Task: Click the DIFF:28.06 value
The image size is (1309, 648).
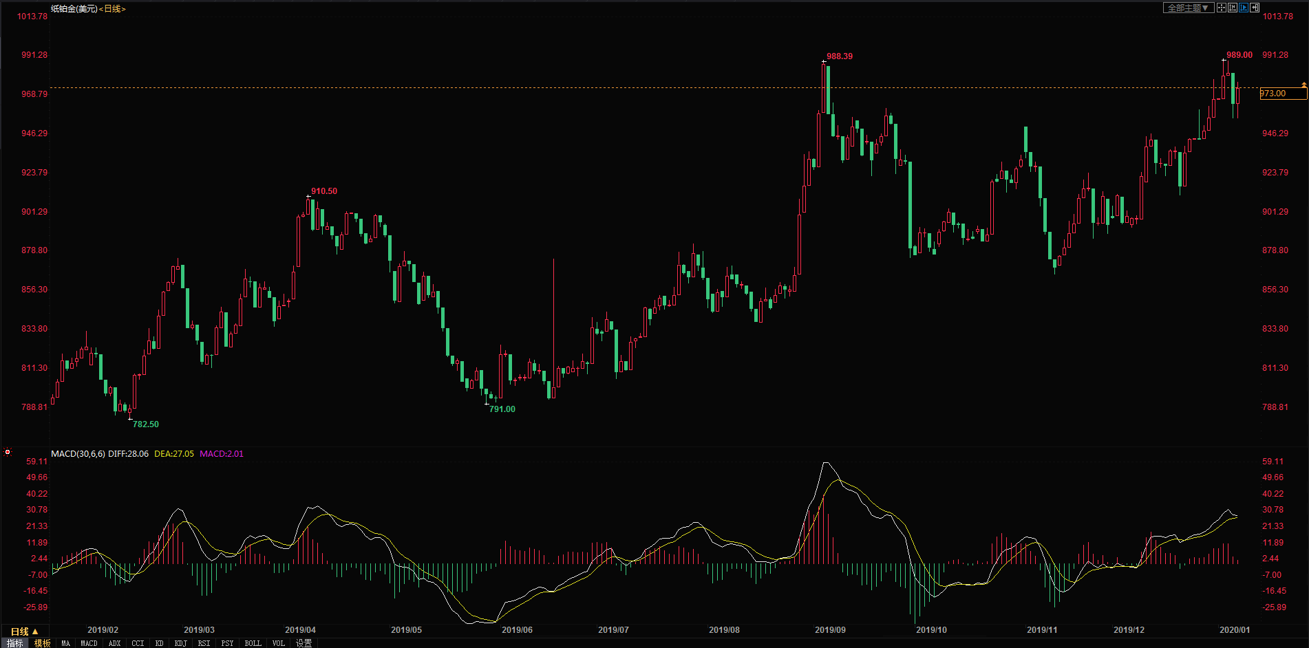Action: click(128, 453)
